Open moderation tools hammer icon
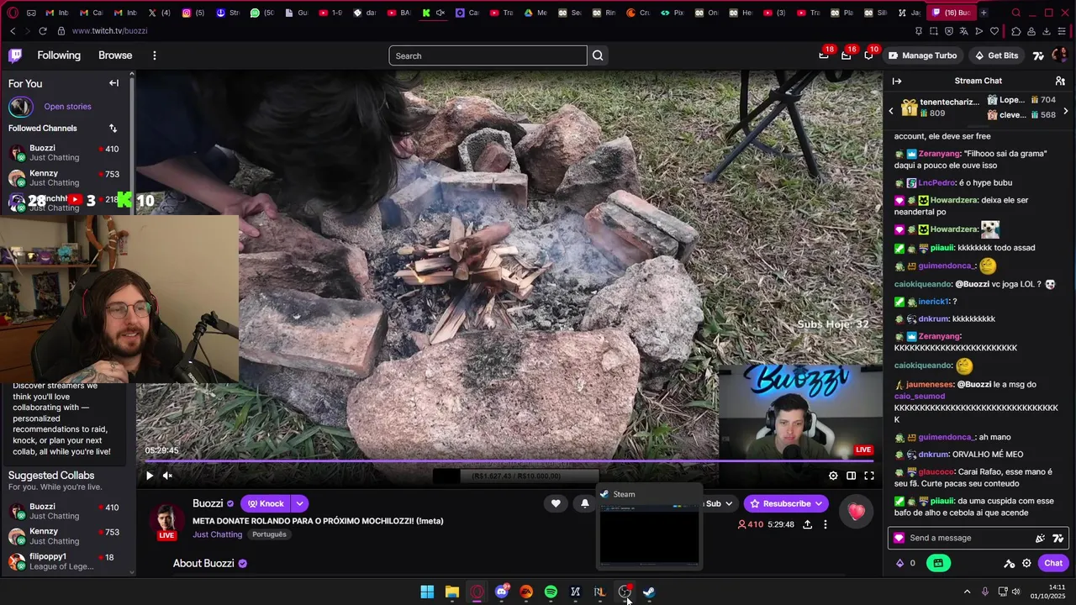1076x605 pixels. click(1010, 563)
